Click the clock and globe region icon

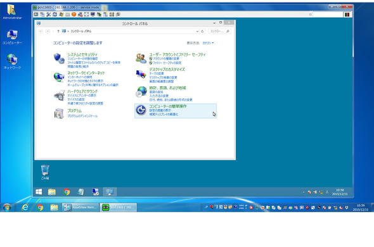click(141, 92)
